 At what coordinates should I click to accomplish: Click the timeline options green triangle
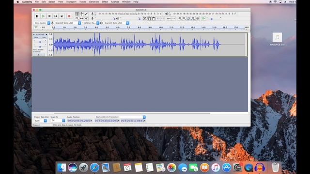[x=36, y=28]
